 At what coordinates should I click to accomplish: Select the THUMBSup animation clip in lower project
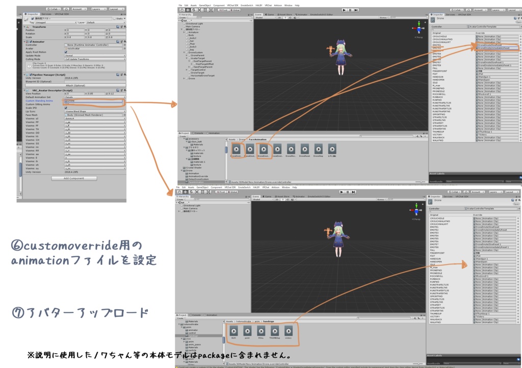275,332
